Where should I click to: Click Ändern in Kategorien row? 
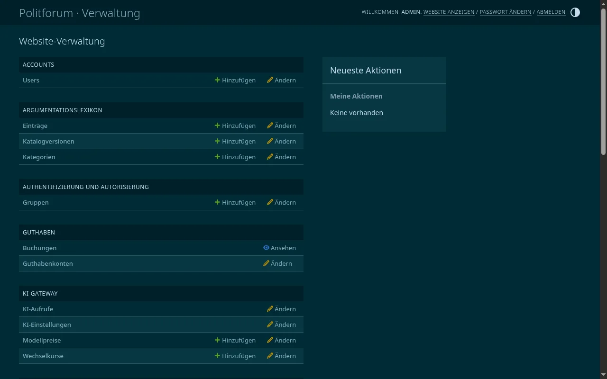tap(281, 157)
